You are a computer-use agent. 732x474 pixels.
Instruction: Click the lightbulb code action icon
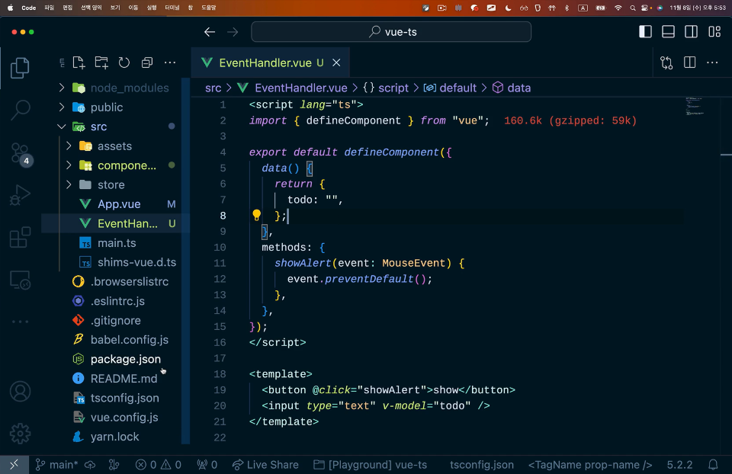(257, 216)
